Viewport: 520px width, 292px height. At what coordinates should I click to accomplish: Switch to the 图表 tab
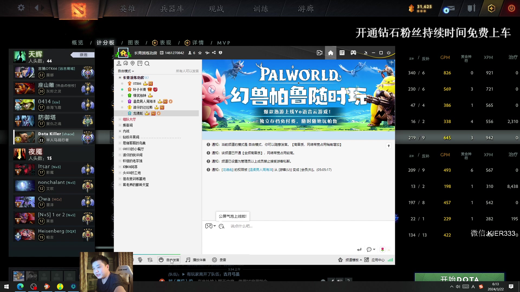(x=134, y=43)
